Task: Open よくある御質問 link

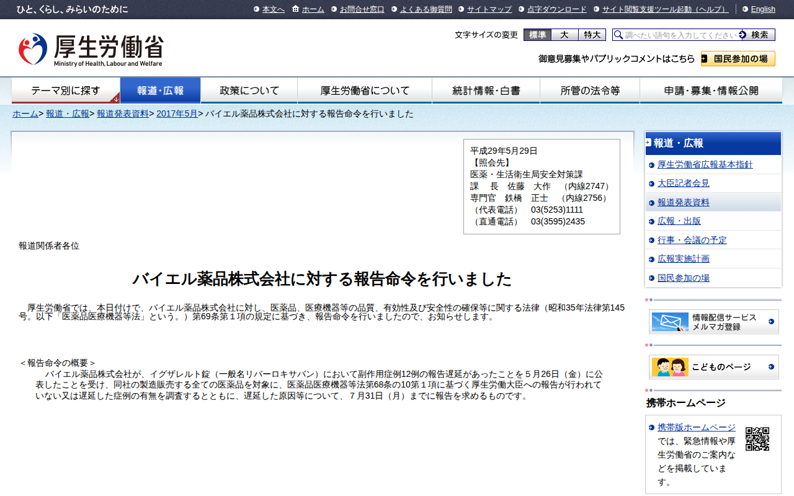Action: (426, 9)
